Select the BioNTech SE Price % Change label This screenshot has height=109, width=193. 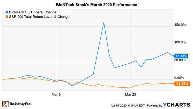(33, 12)
